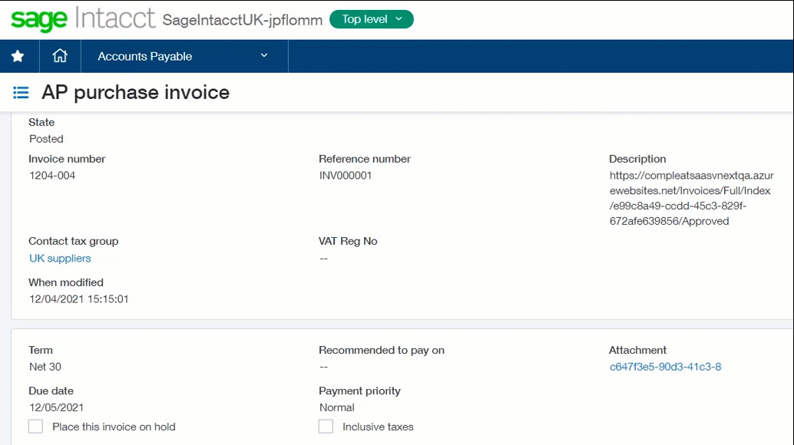The width and height of the screenshot is (794, 445).
Task: Click the invoice description URL text
Action: (x=691, y=198)
